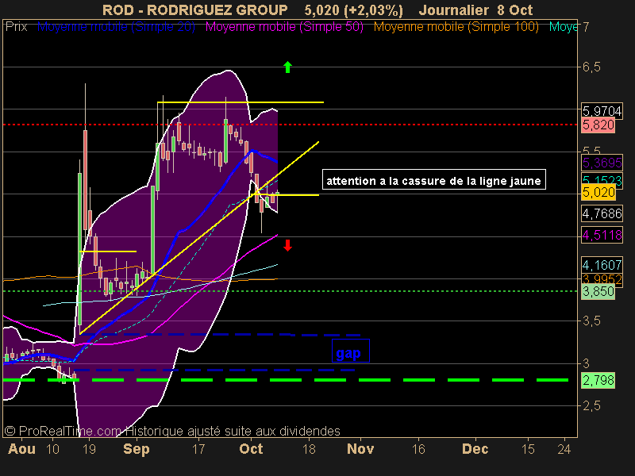The height and width of the screenshot is (476, 635).
Task: Click "Oct" on the date axis
Action: tap(251, 449)
